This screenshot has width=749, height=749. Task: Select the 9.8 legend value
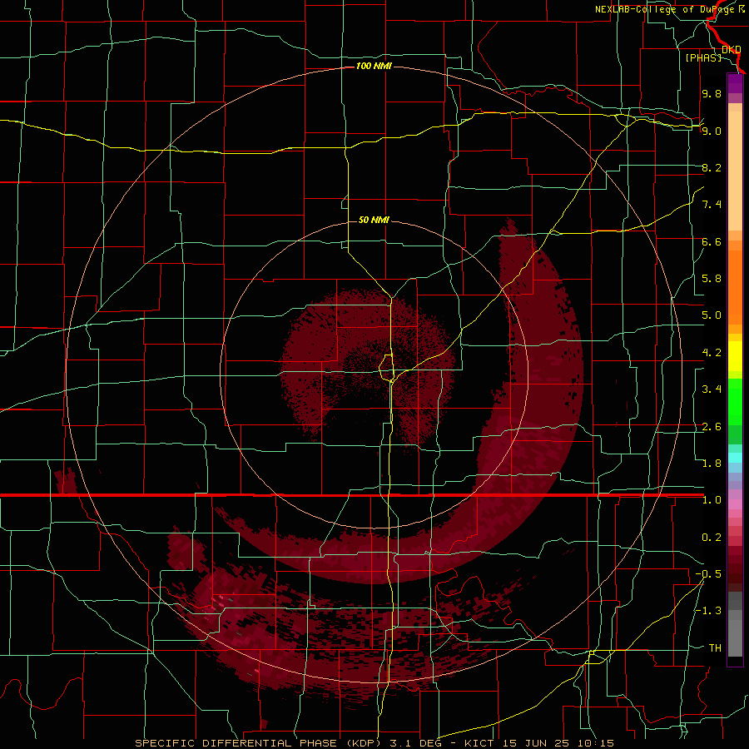pyautogui.click(x=712, y=93)
